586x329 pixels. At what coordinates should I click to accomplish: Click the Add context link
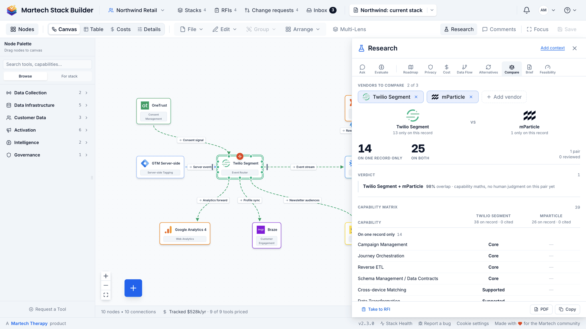(553, 48)
